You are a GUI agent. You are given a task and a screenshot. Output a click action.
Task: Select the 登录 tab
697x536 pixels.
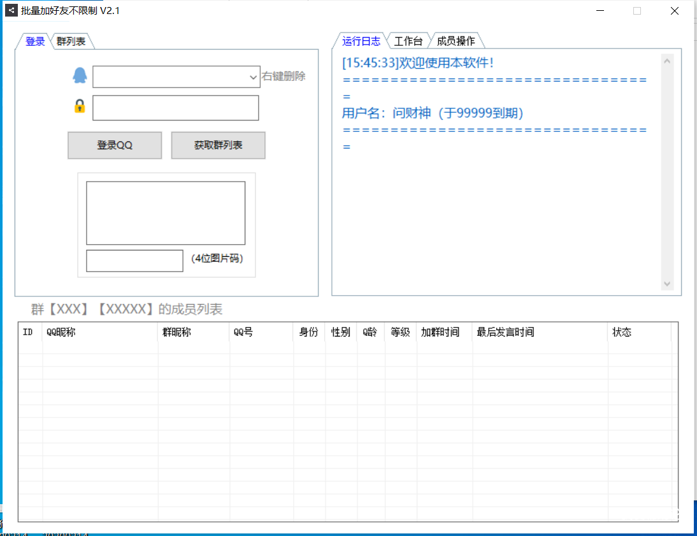coord(35,41)
